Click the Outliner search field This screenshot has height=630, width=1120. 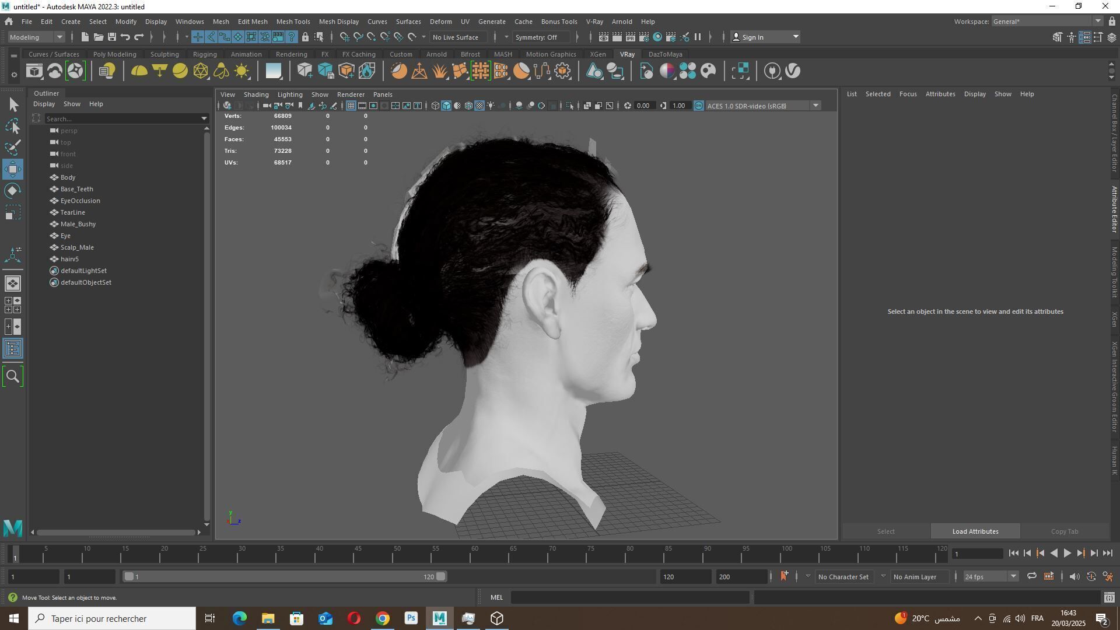pyautogui.click(x=121, y=118)
